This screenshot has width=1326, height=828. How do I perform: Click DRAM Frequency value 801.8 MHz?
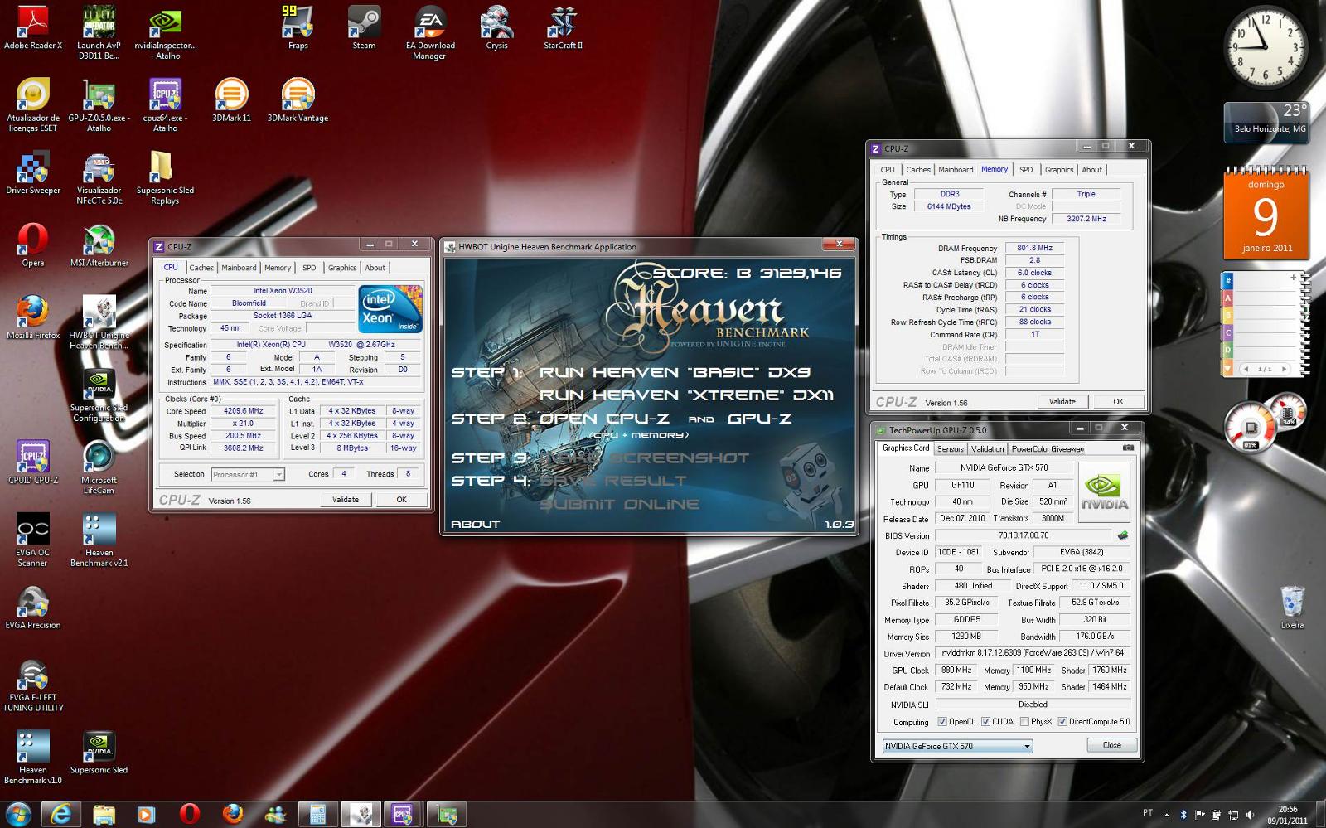pos(1034,248)
